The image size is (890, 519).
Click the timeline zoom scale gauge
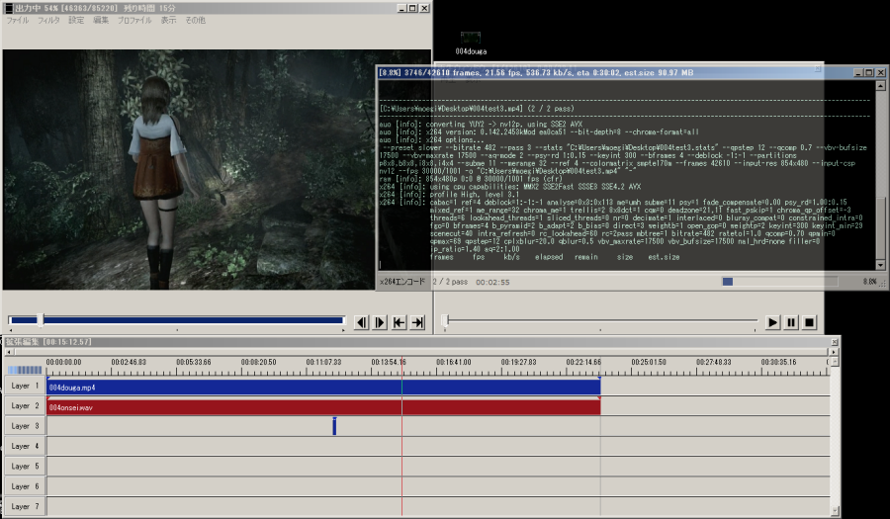25,370
